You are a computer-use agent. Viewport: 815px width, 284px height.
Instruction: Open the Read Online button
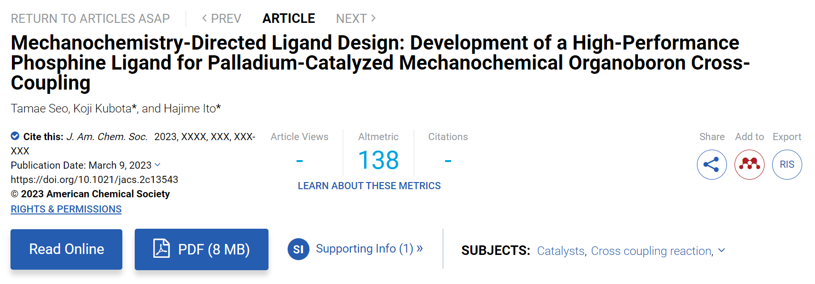pyautogui.click(x=67, y=249)
